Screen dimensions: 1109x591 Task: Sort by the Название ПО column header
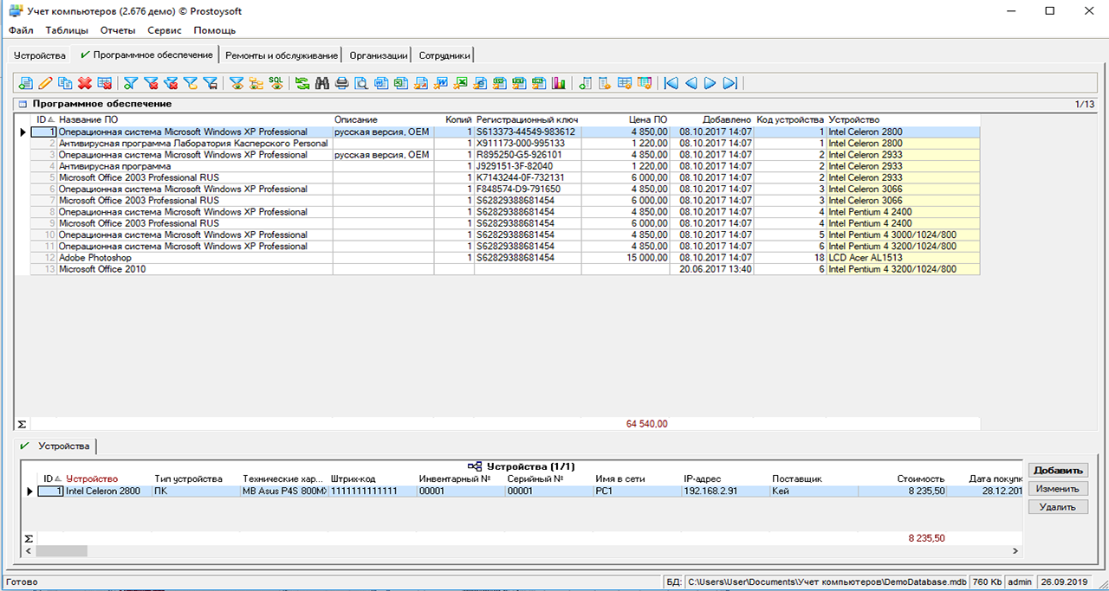(x=195, y=119)
